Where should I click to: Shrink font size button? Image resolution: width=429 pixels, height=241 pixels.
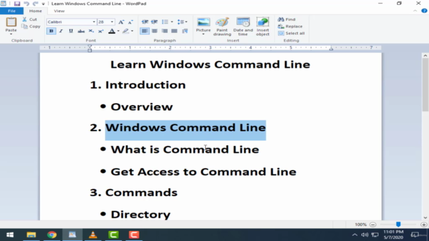coord(131,22)
